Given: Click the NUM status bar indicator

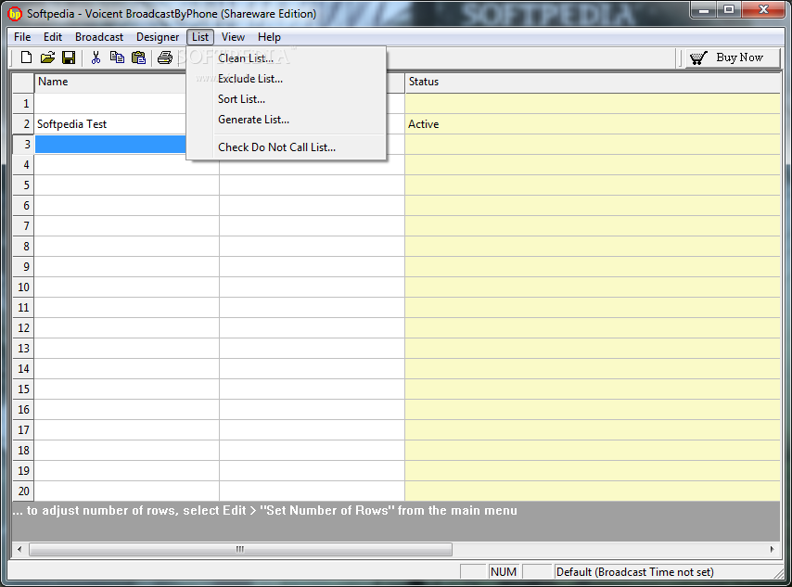Looking at the screenshot, I should click(503, 572).
